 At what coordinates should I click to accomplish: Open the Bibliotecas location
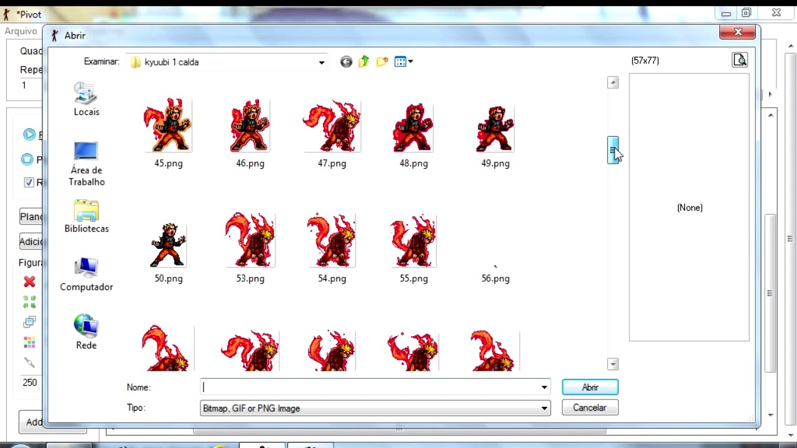coord(87,217)
